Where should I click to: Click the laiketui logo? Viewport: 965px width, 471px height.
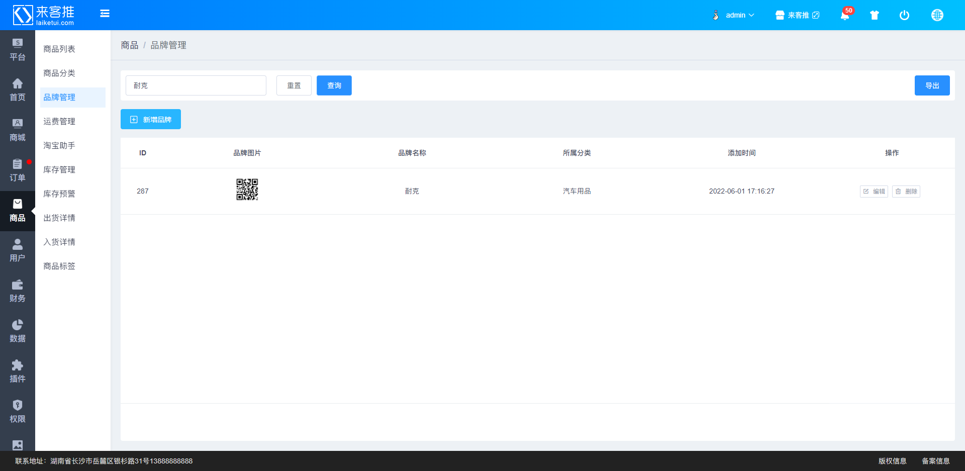point(44,15)
